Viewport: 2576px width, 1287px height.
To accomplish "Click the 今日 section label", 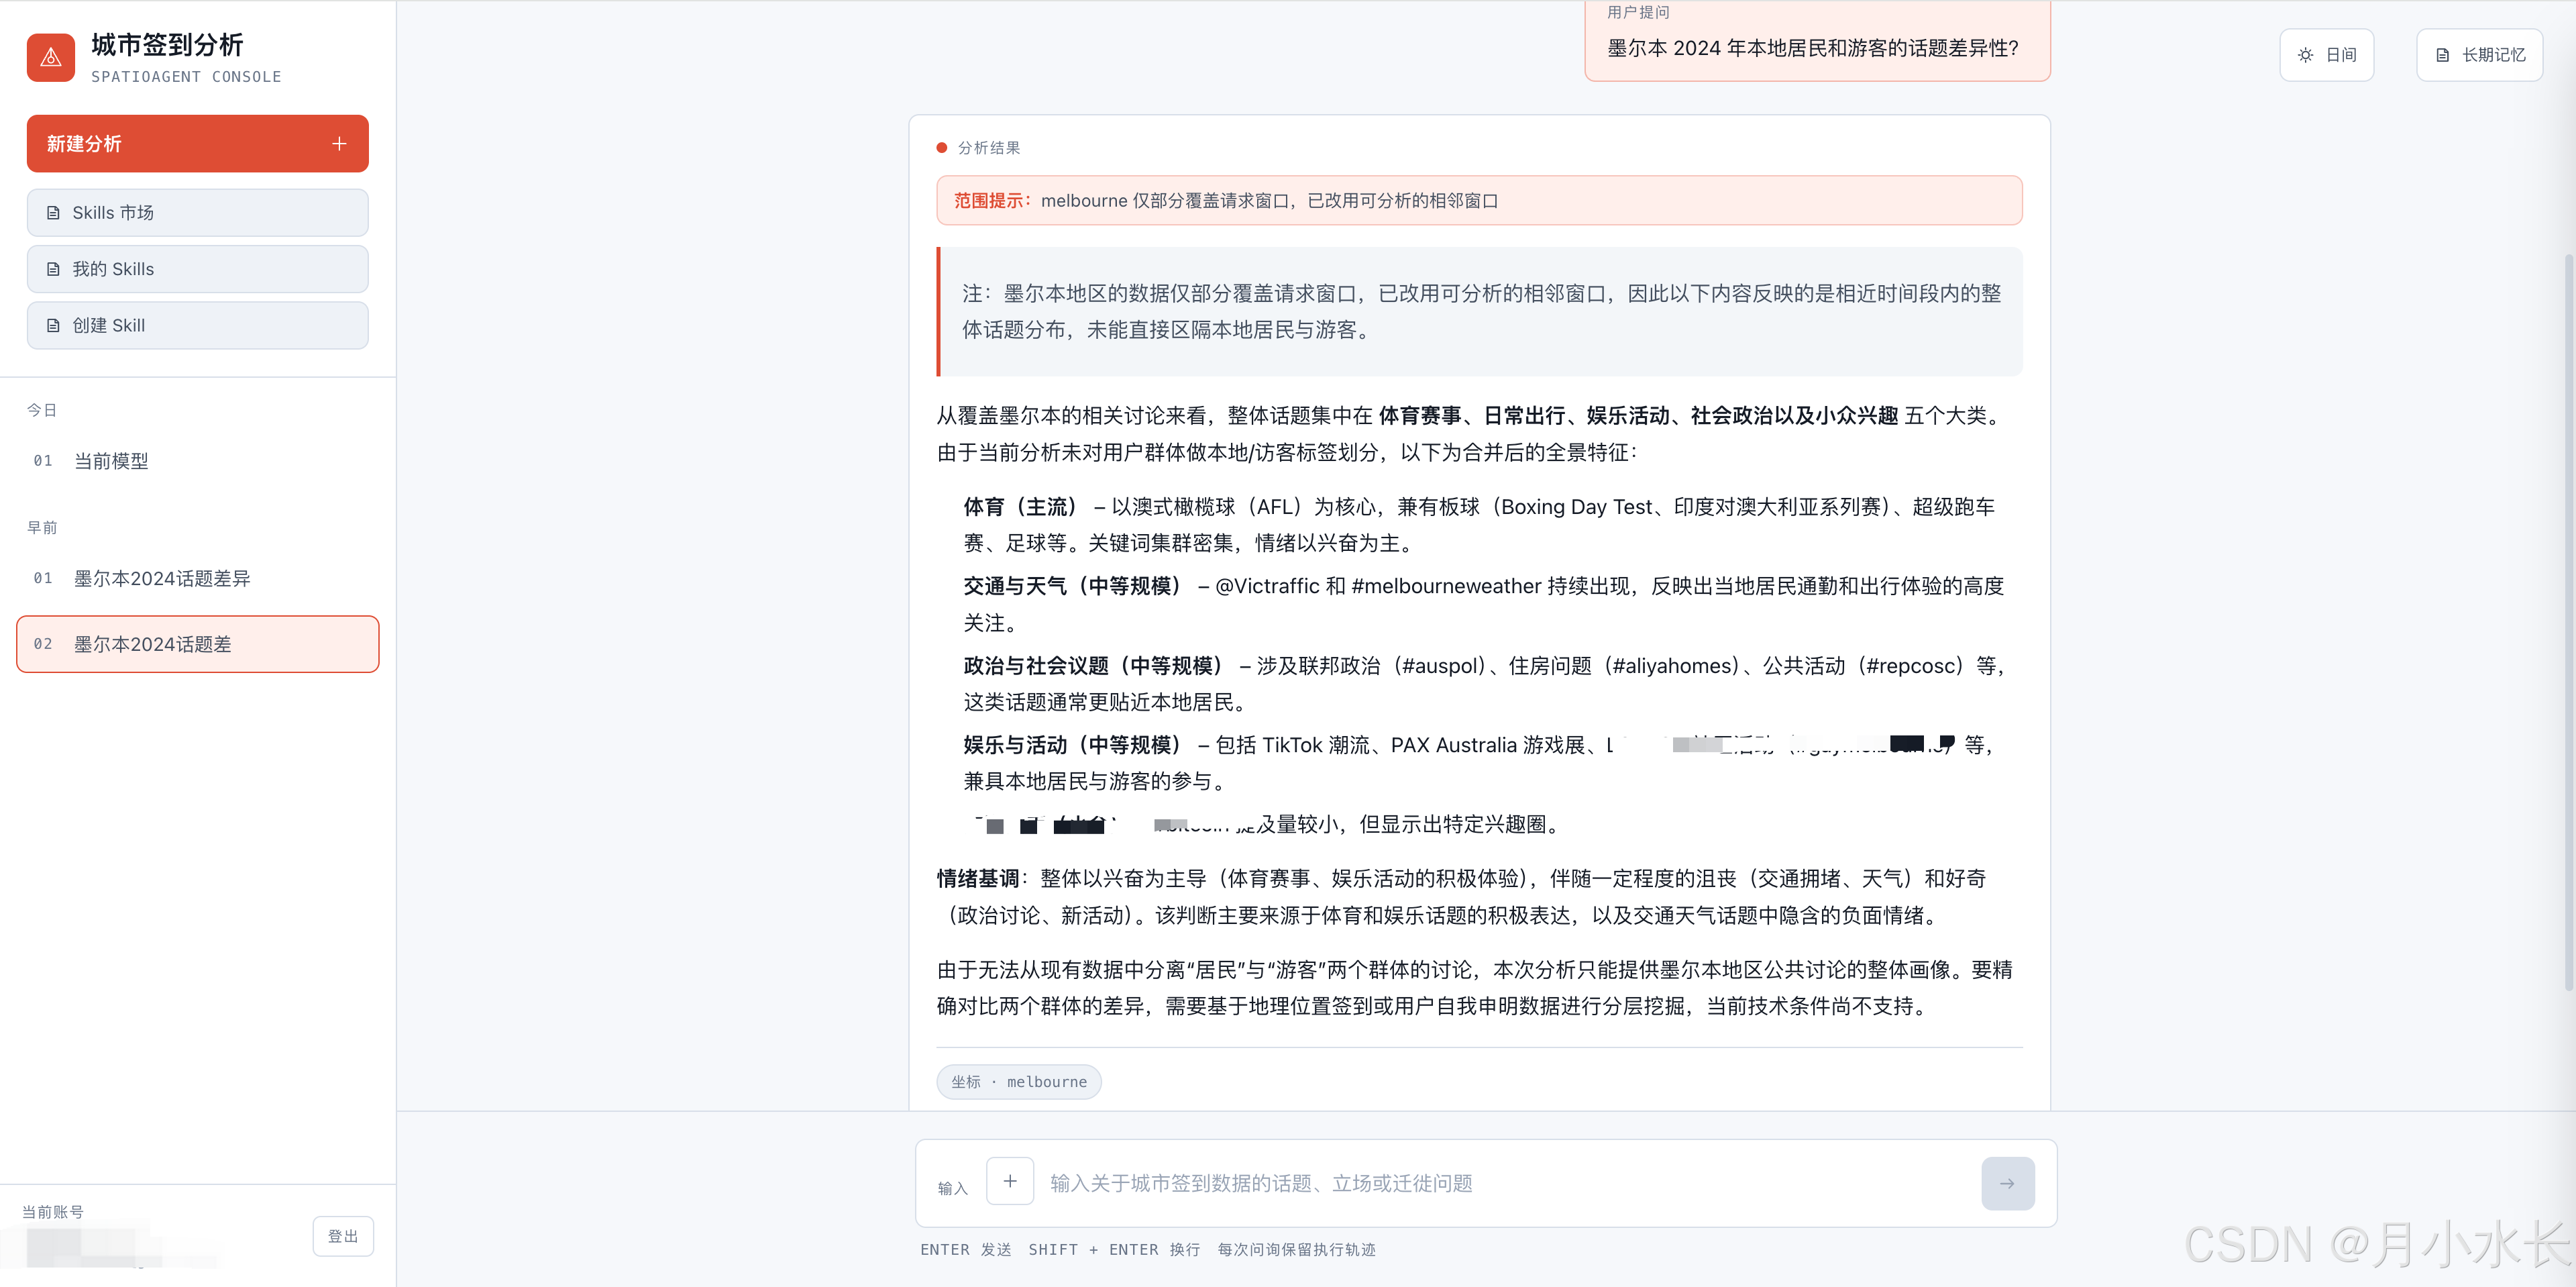I will tap(42, 410).
